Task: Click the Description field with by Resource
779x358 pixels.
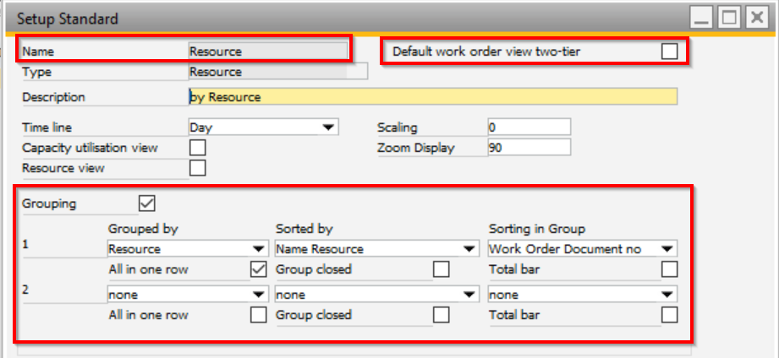Action: (431, 96)
